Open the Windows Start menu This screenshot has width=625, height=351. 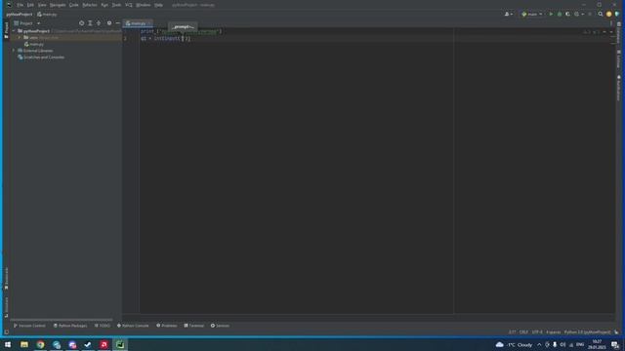(8, 344)
